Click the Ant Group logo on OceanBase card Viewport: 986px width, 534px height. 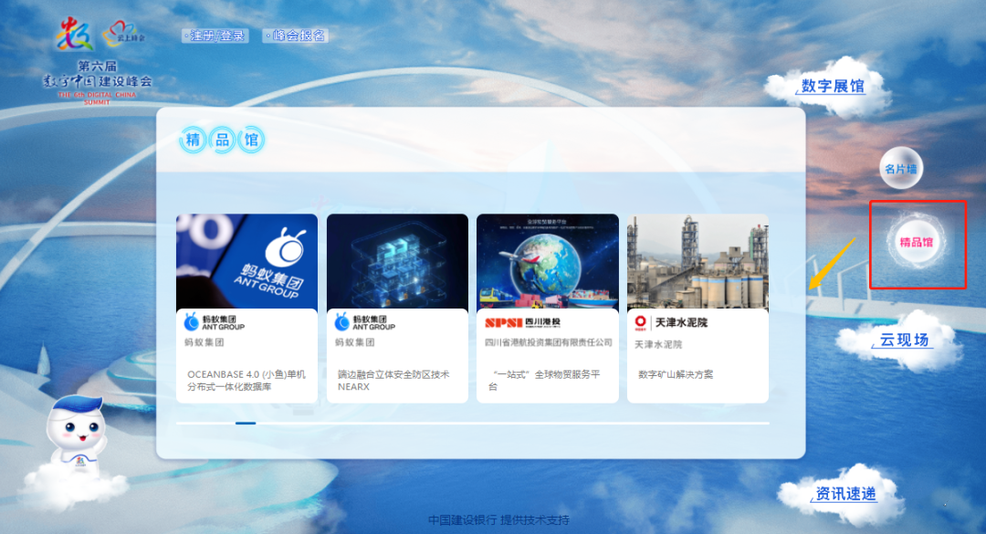point(215,322)
